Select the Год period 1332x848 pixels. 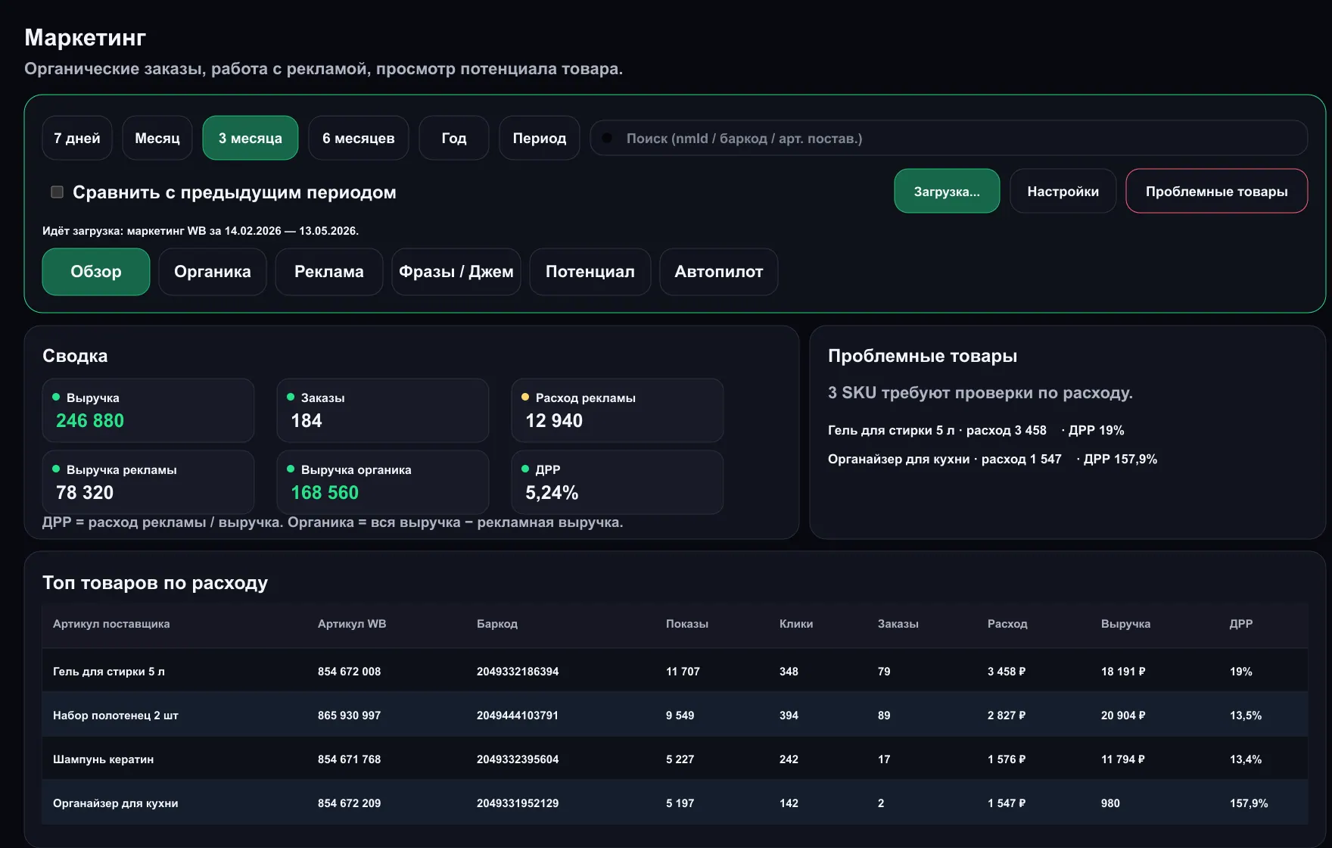[x=454, y=138]
